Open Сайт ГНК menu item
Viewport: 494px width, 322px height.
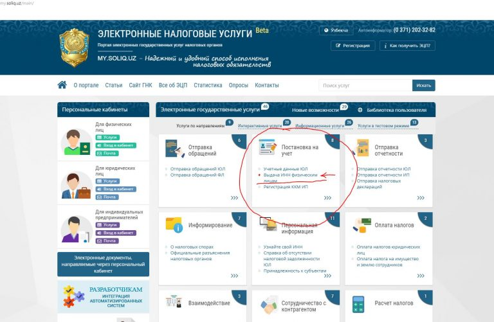point(140,85)
